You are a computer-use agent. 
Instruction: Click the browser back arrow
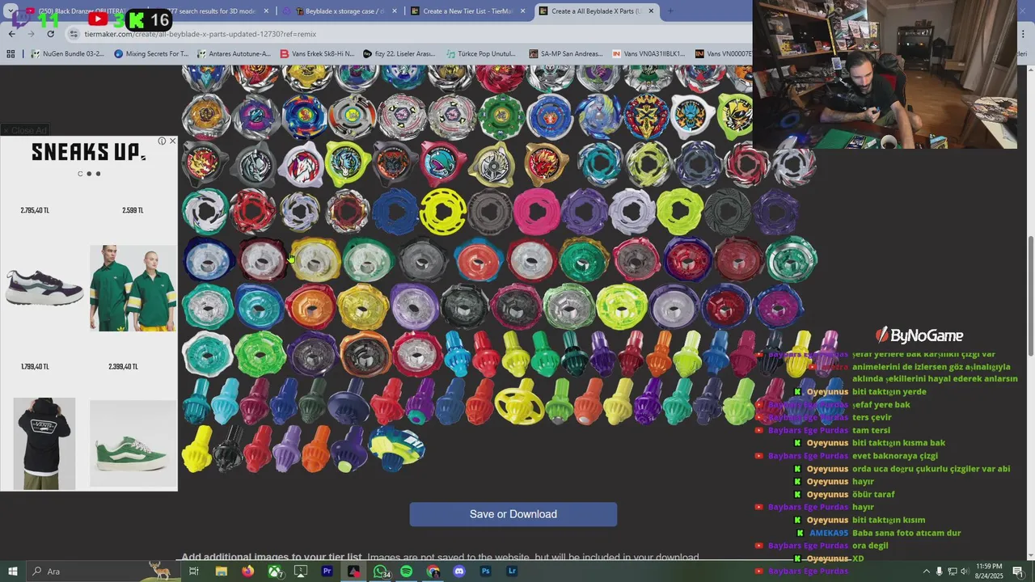11,34
